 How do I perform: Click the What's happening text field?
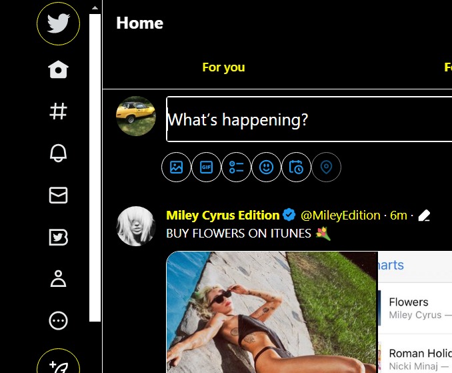coord(309,119)
